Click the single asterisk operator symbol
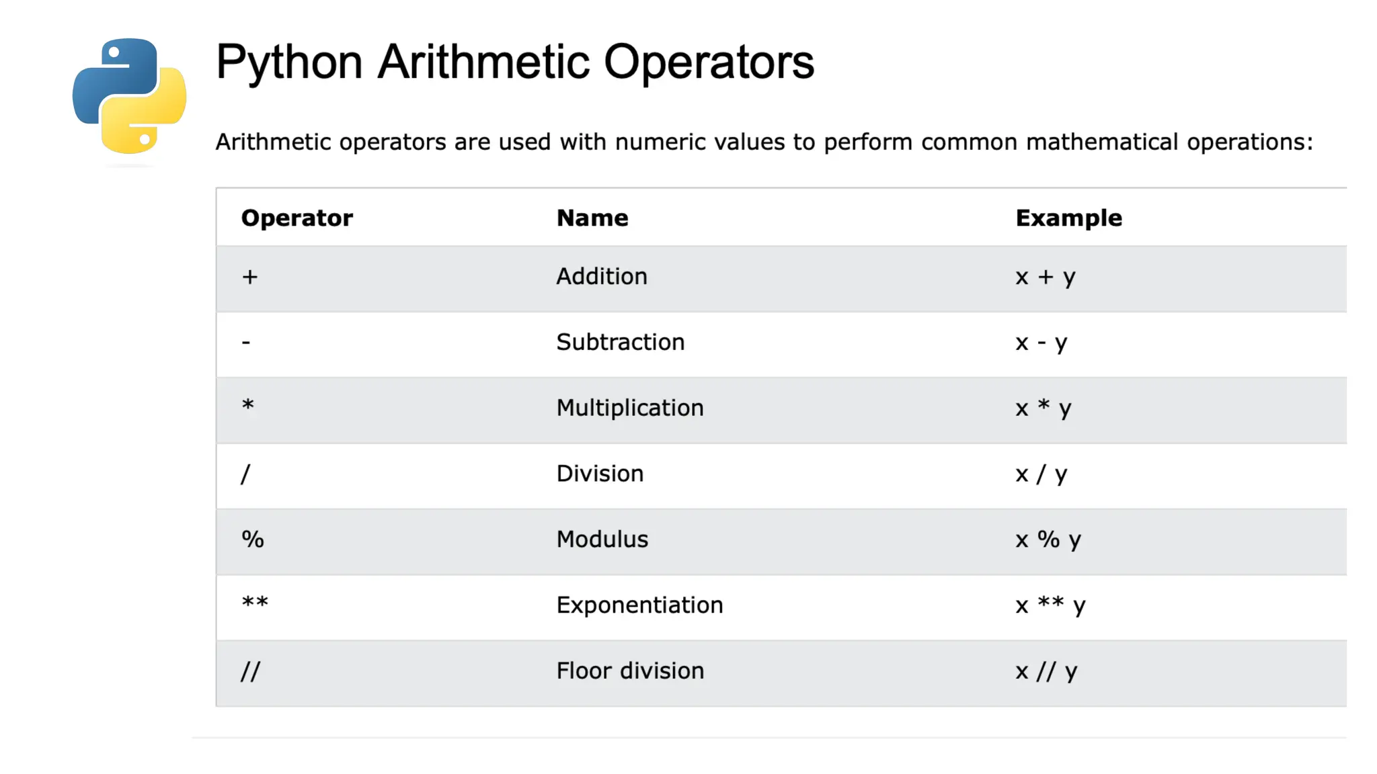 (248, 405)
